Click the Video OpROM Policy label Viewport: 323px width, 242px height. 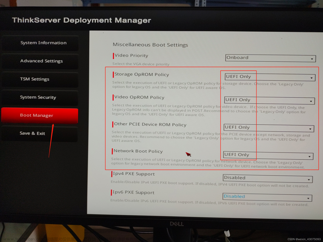(139, 97)
